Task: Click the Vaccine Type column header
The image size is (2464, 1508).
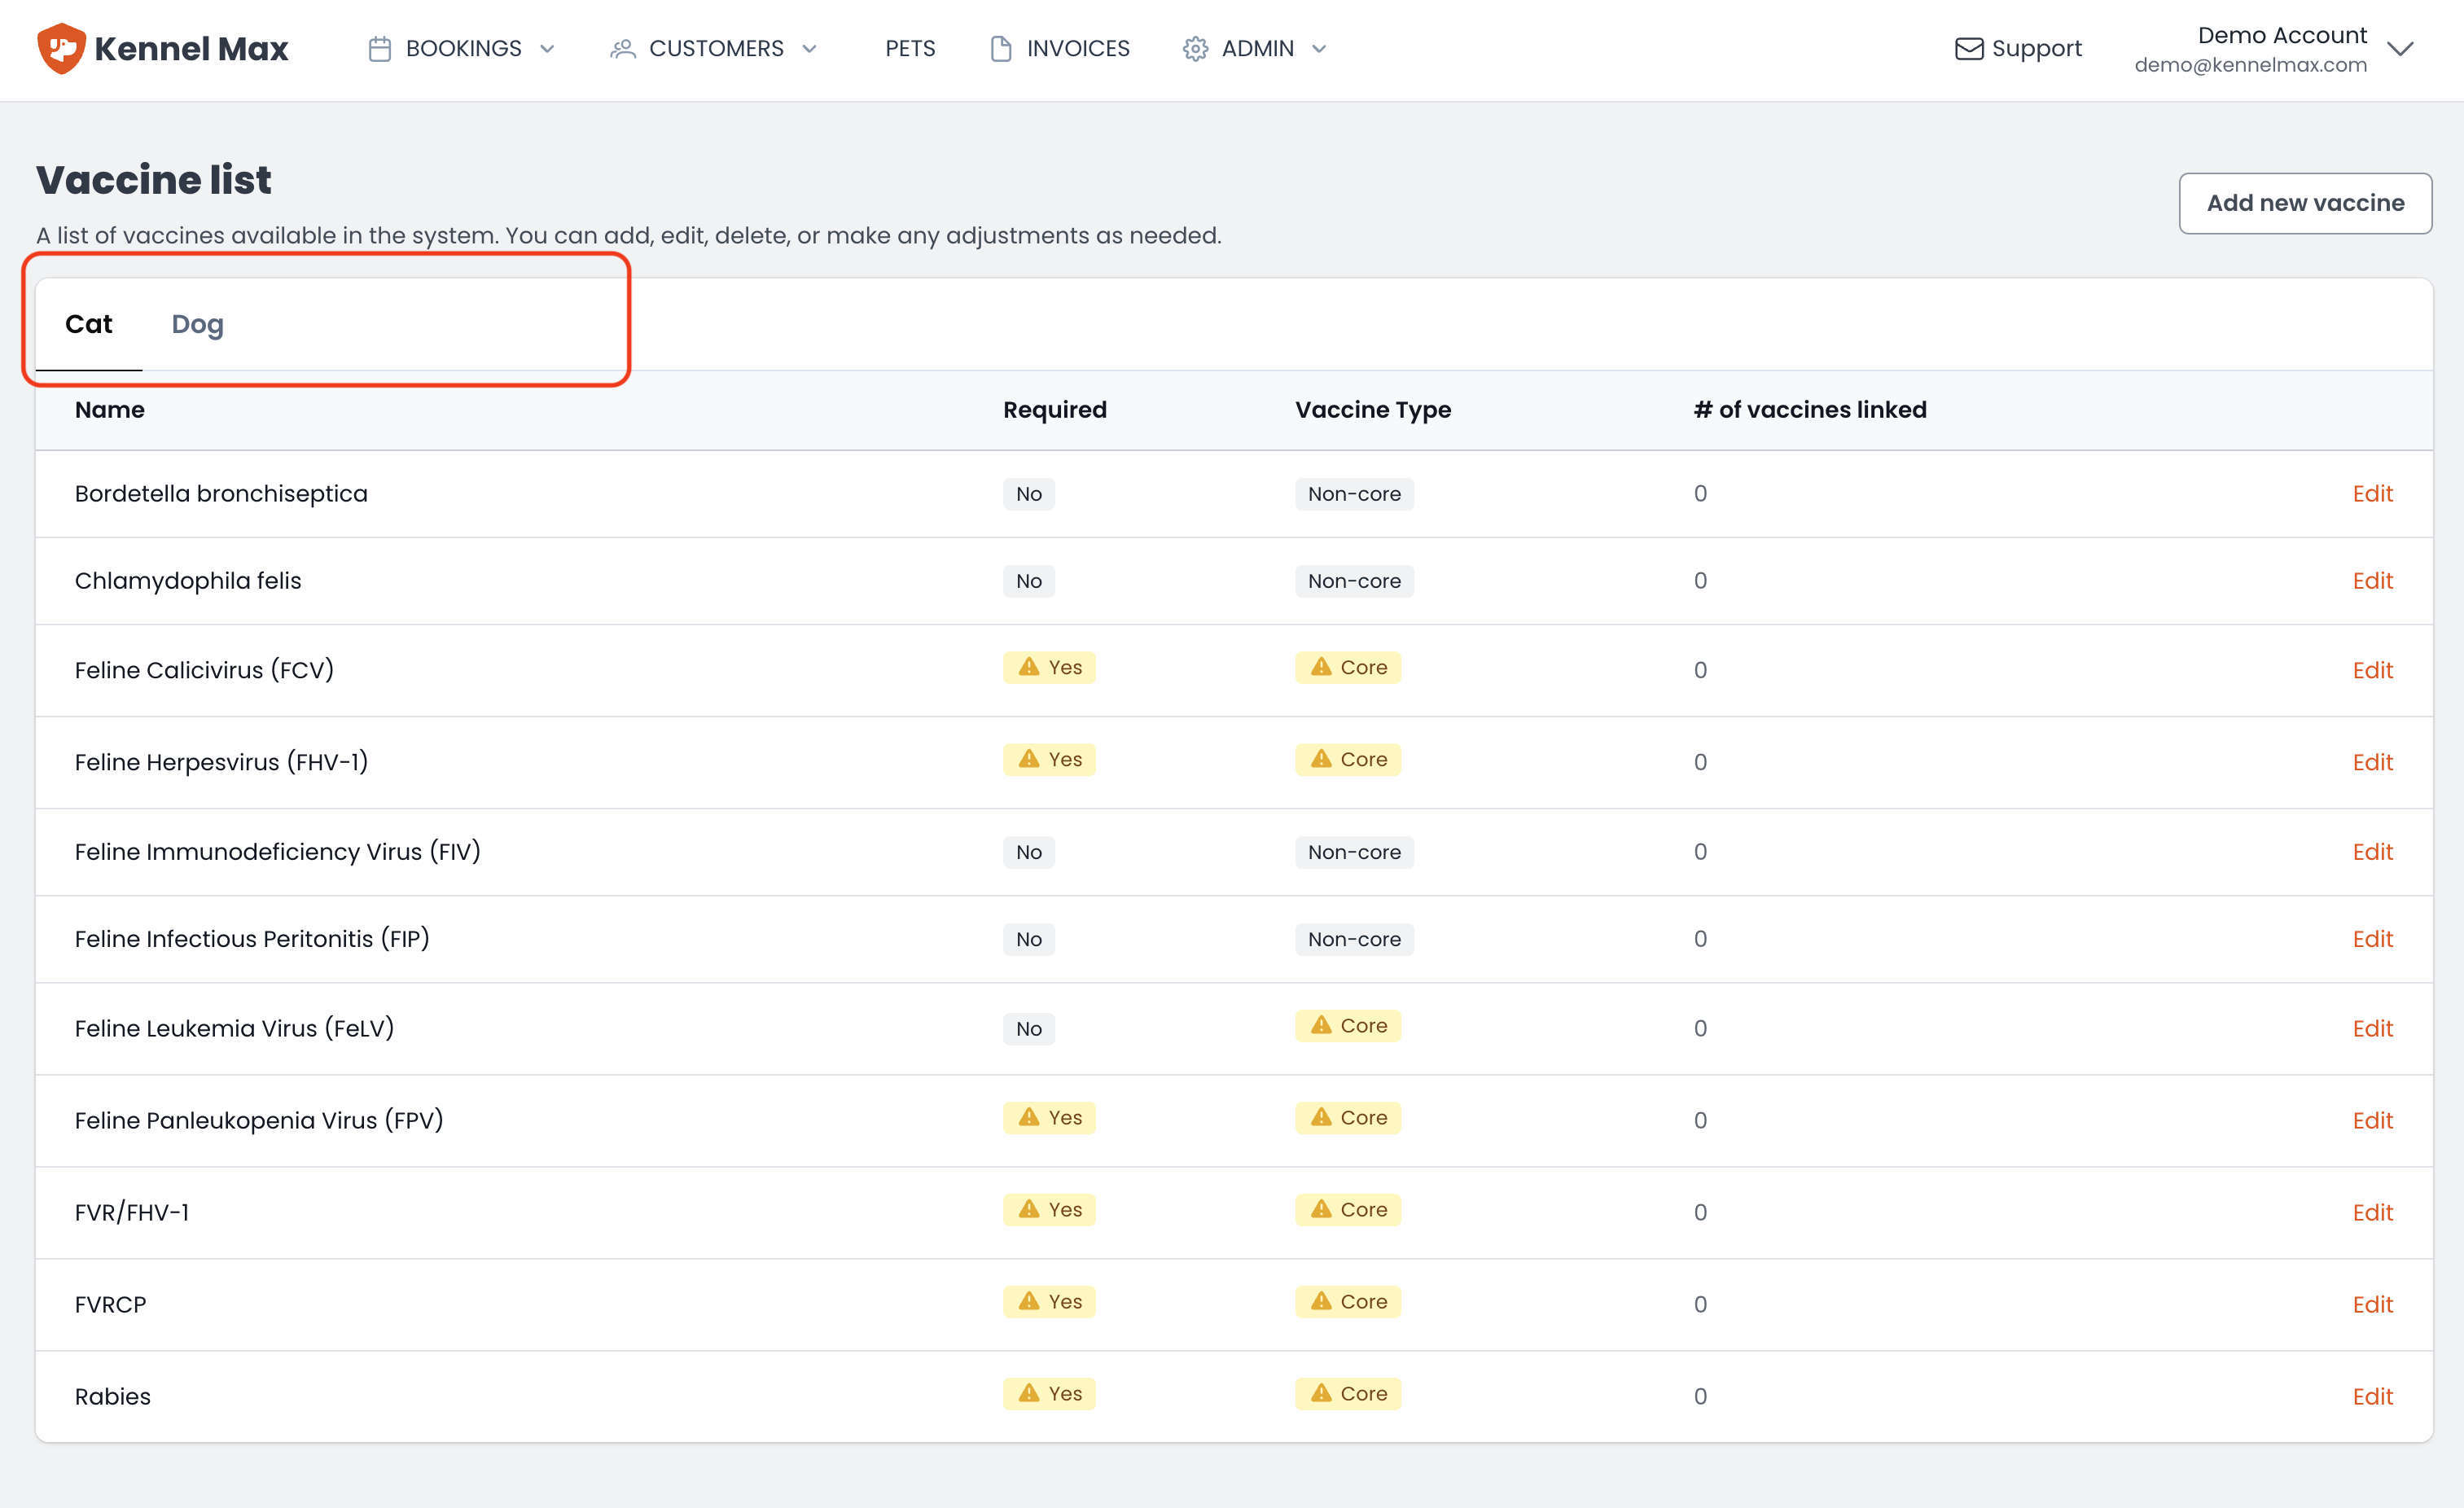Action: 1373,410
